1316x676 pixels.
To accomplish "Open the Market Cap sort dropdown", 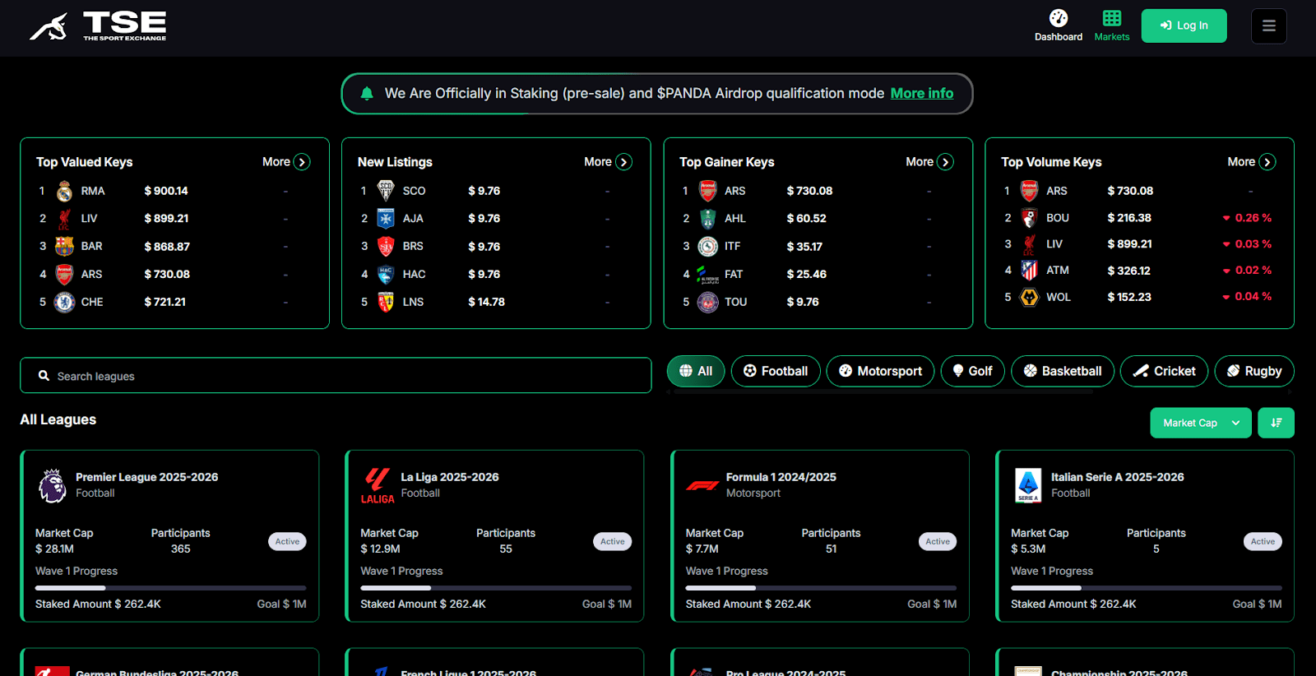I will 1200,423.
